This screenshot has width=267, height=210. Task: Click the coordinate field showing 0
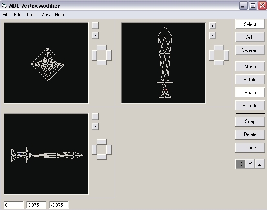13,205
